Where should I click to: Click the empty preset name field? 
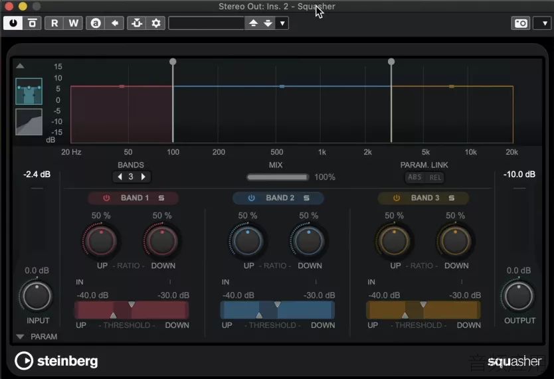(x=207, y=23)
